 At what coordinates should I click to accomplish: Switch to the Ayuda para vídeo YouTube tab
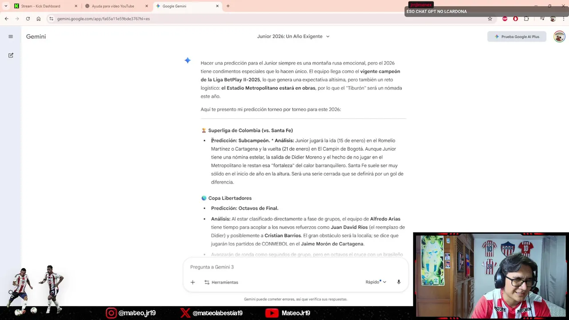(116, 6)
